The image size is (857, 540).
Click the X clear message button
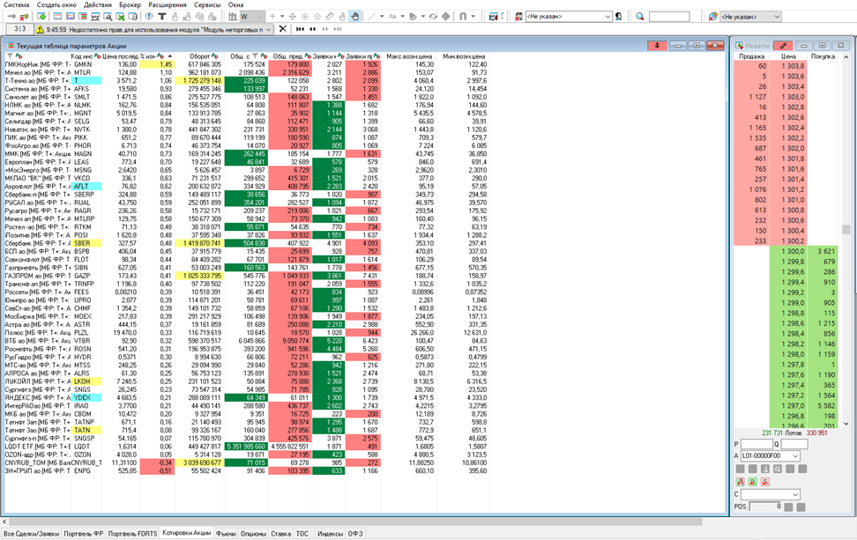(x=282, y=29)
